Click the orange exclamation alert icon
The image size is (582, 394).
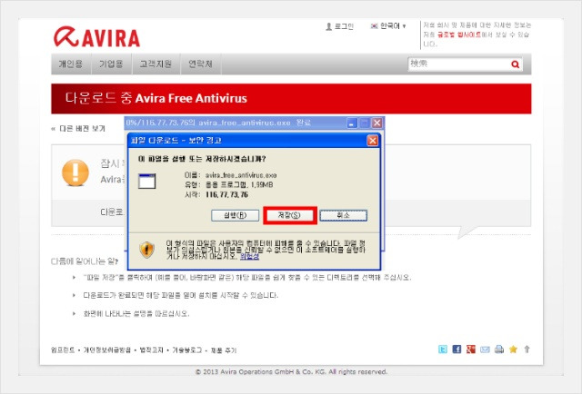click(75, 172)
